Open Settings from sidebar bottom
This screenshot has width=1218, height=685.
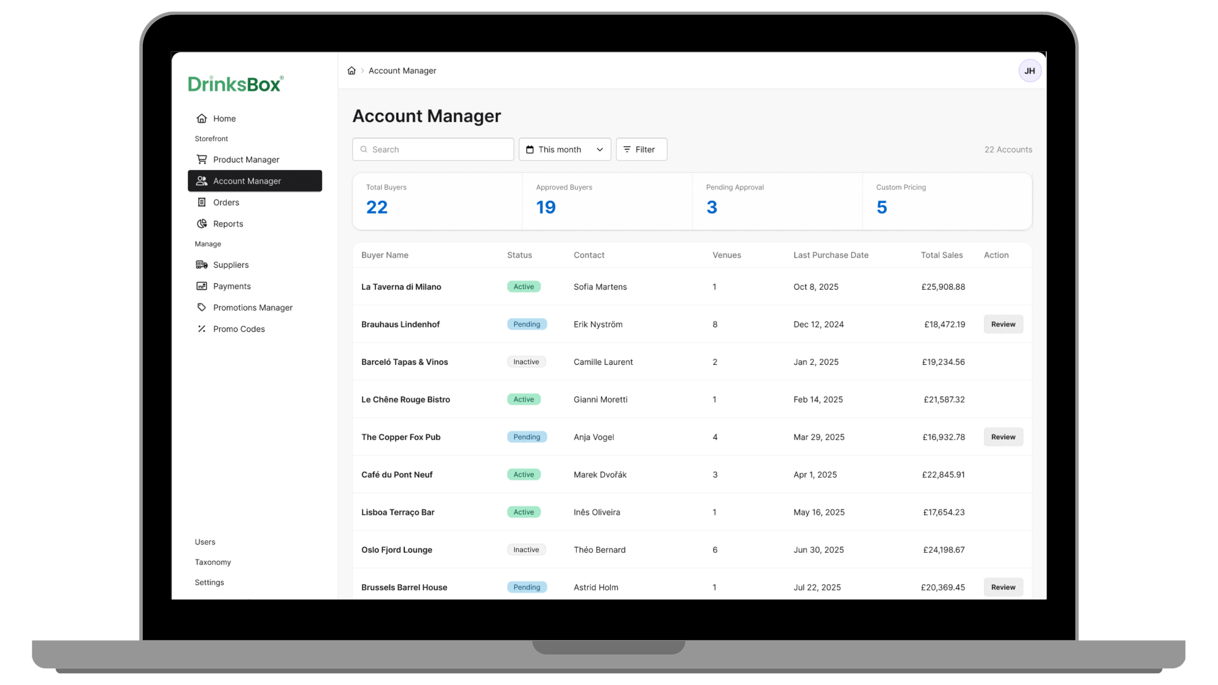pyautogui.click(x=209, y=582)
